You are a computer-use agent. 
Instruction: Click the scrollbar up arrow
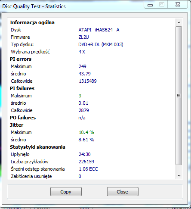(x=179, y=22)
